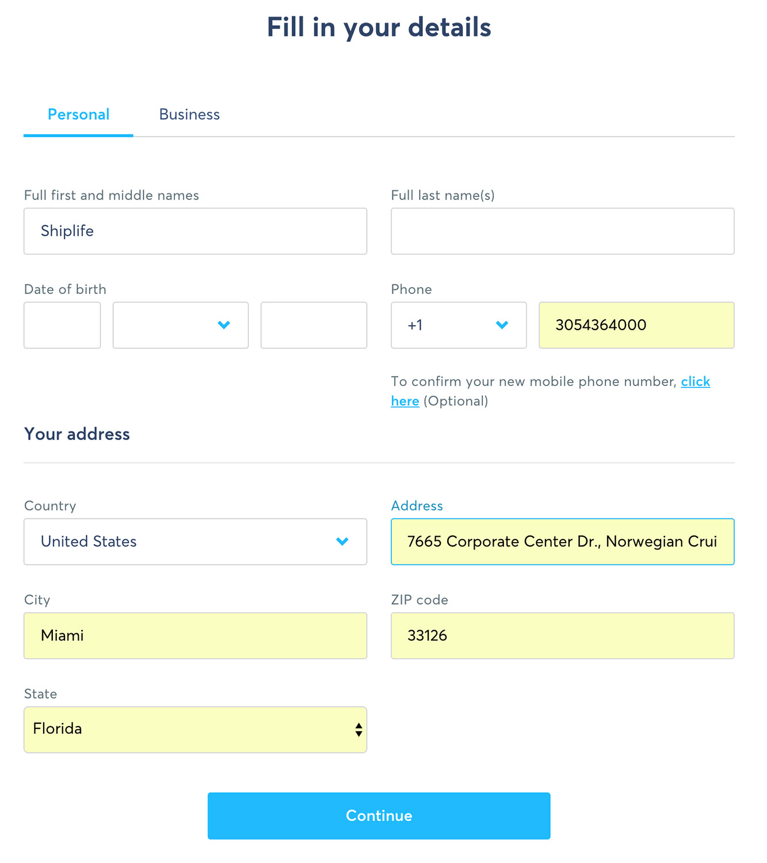The width and height of the screenshot is (767, 863).
Task: Click the phone country code chevron arrow
Action: coord(502,325)
